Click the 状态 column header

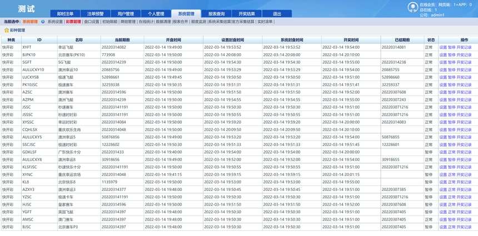click(x=431, y=40)
